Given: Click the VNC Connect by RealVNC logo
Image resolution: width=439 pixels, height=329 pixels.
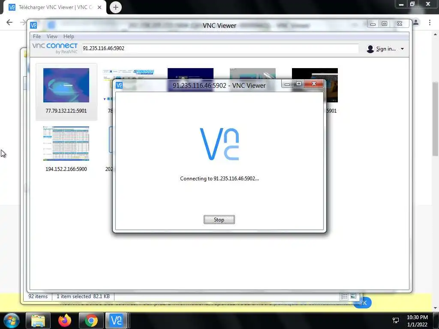Looking at the screenshot, I should click(x=55, y=48).
